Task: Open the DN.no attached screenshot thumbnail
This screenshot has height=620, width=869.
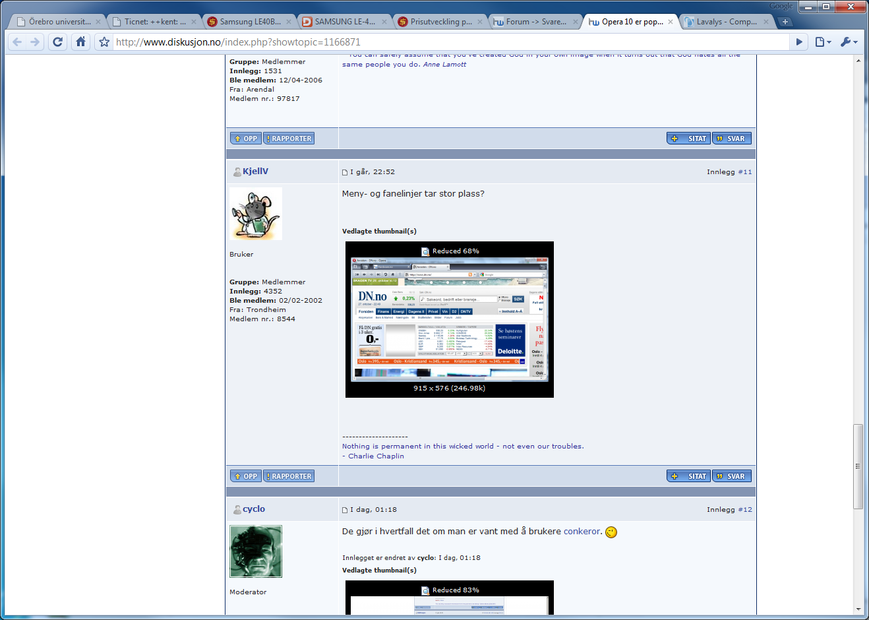Action: pos(449,319)
